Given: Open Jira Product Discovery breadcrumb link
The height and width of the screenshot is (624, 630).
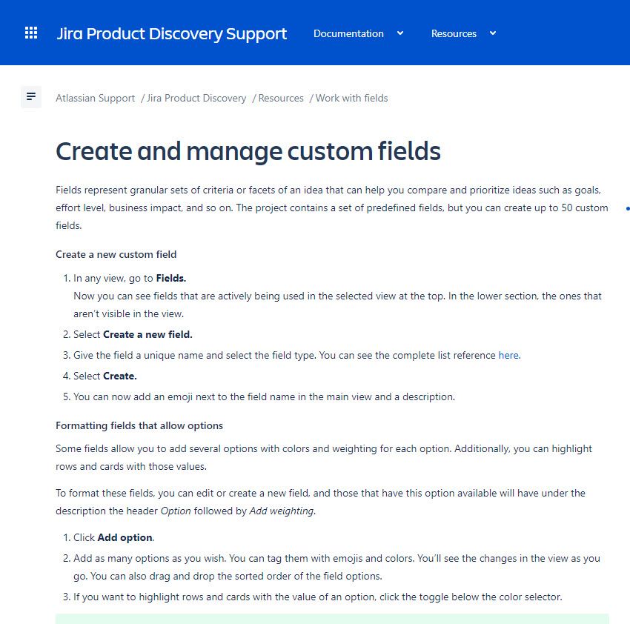Looking at the screenshot, I should (x=196, y=98).
